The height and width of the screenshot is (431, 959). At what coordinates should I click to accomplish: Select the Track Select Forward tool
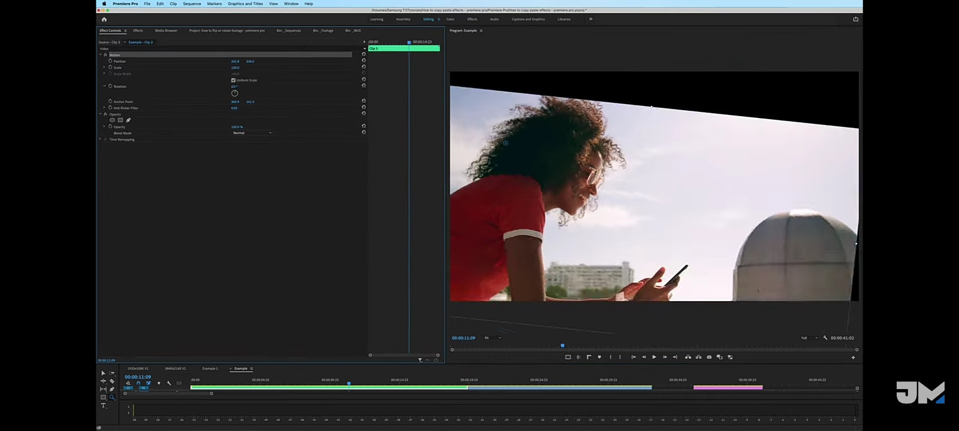coord(111,373)
